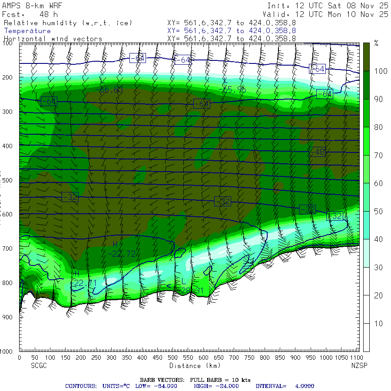
Task: Select the 'Relative humidity (w.r.t. ice)' label
Action: tap(68, 23)
